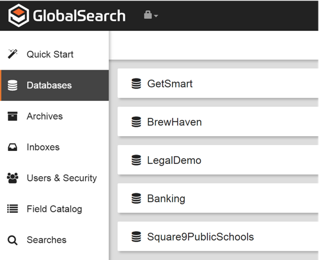Select the GetSmart database

[x=218, y=83]
